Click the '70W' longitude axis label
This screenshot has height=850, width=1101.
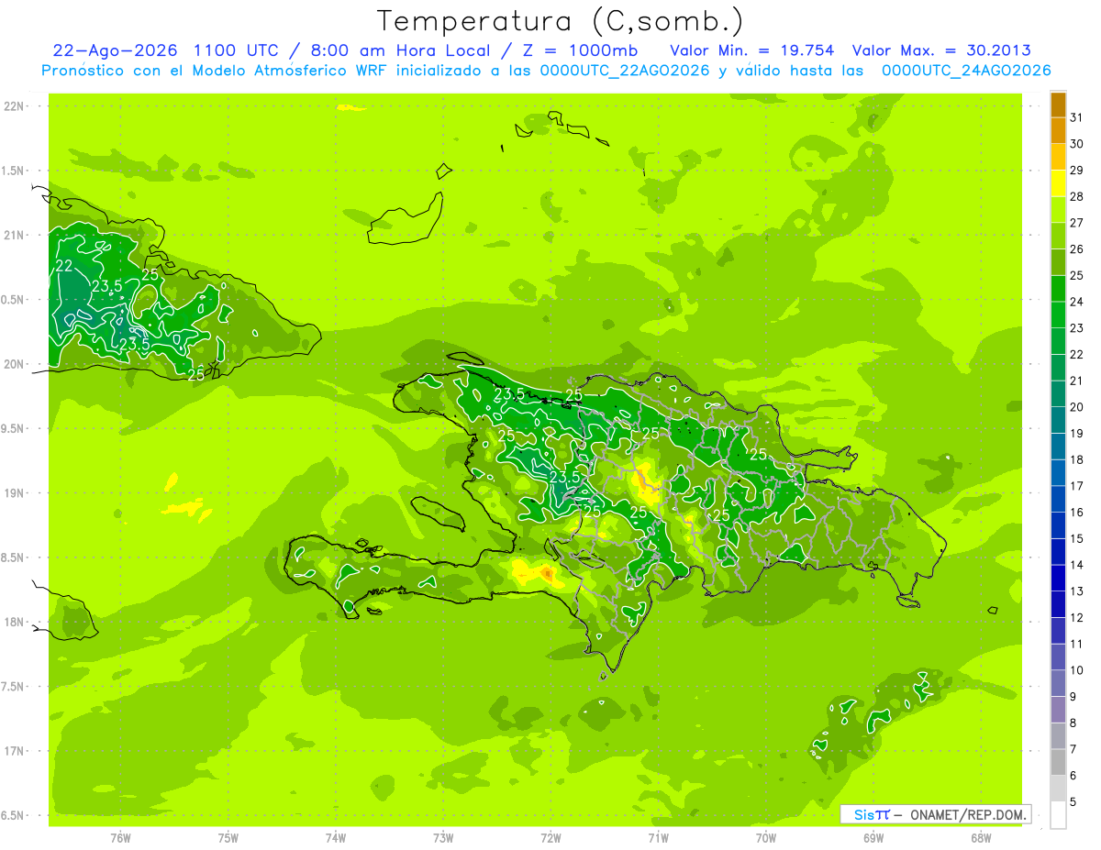(766, 838)
